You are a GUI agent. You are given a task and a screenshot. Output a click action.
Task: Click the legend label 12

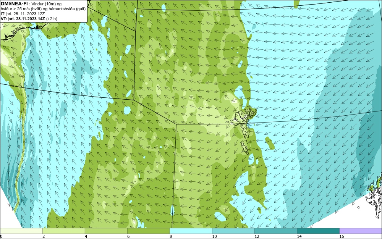pyautogui.click(x=257, y=236)
